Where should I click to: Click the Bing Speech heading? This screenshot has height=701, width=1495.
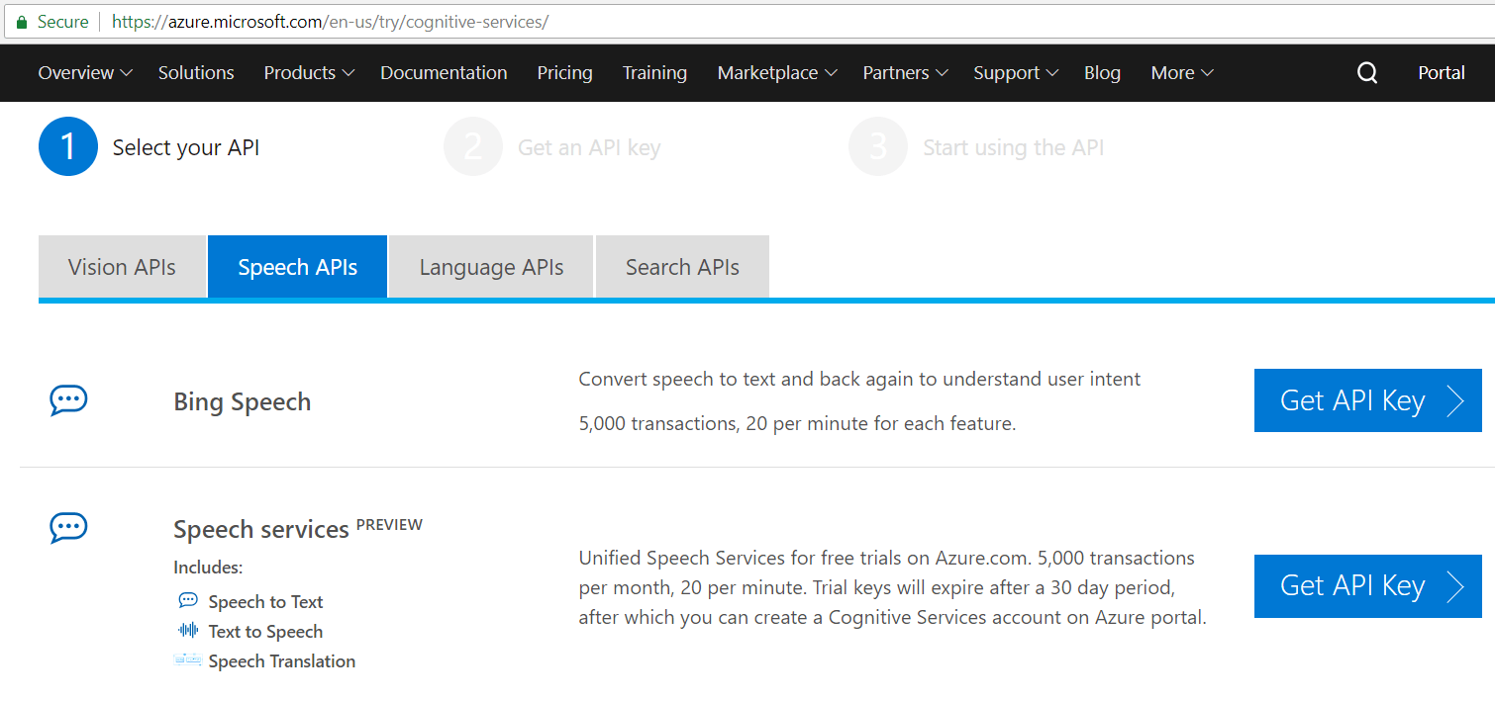coord(243,402)
